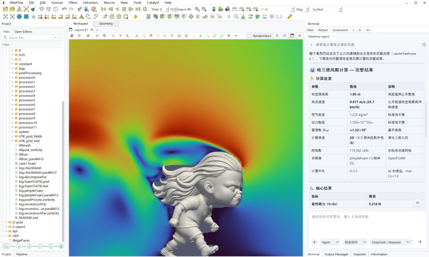This screenshot has width=429, height=257.
Task: Open the color palette editor icon
Action: tap(94, 9)
